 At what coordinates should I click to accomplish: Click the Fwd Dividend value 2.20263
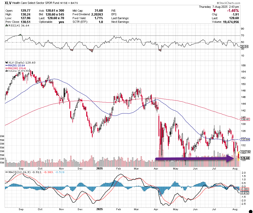(x=97, y=14)
